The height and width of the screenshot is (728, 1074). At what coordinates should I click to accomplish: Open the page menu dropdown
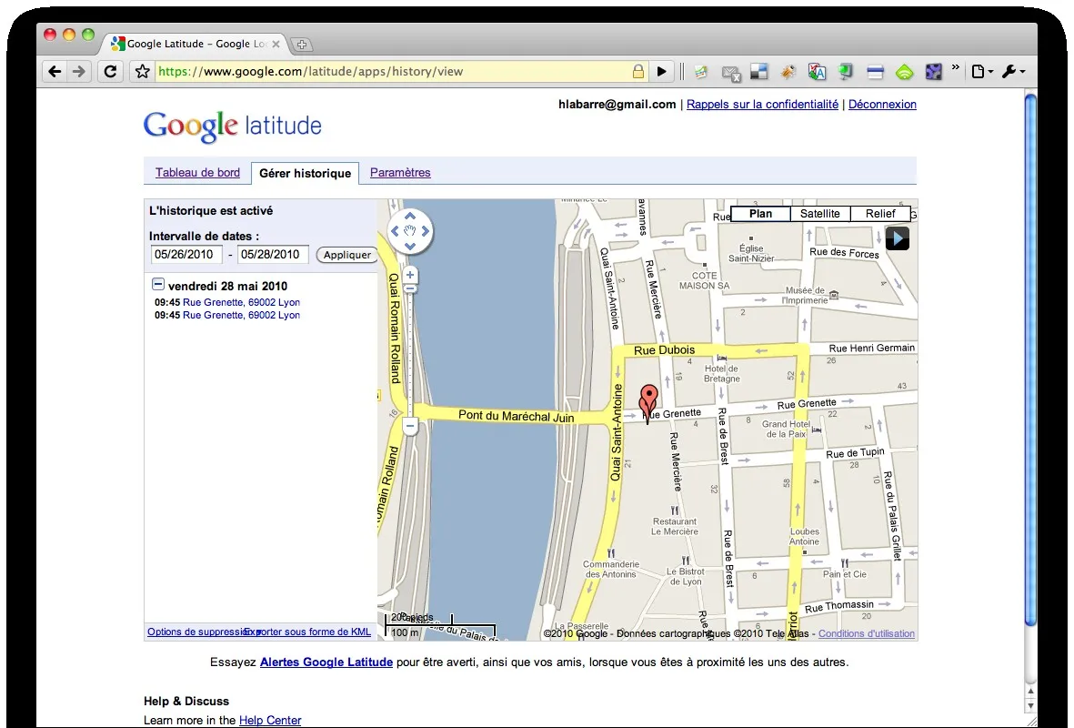(x=982, y=71)
